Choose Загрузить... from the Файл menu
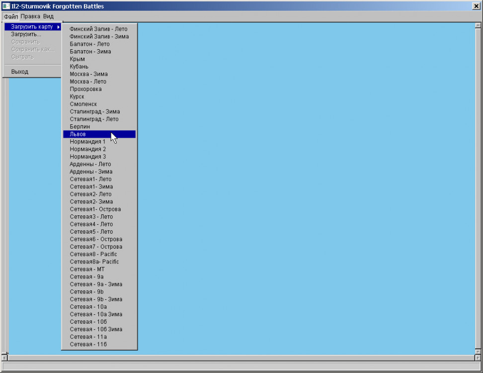Viewport: 483px width, 373px height. tap(26, 34)
